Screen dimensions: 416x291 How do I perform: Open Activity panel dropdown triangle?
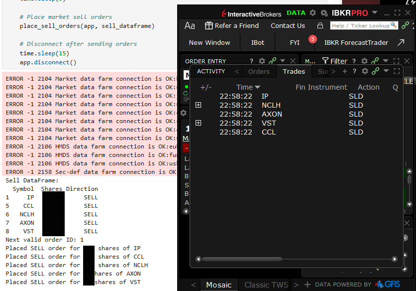point(386,71)
